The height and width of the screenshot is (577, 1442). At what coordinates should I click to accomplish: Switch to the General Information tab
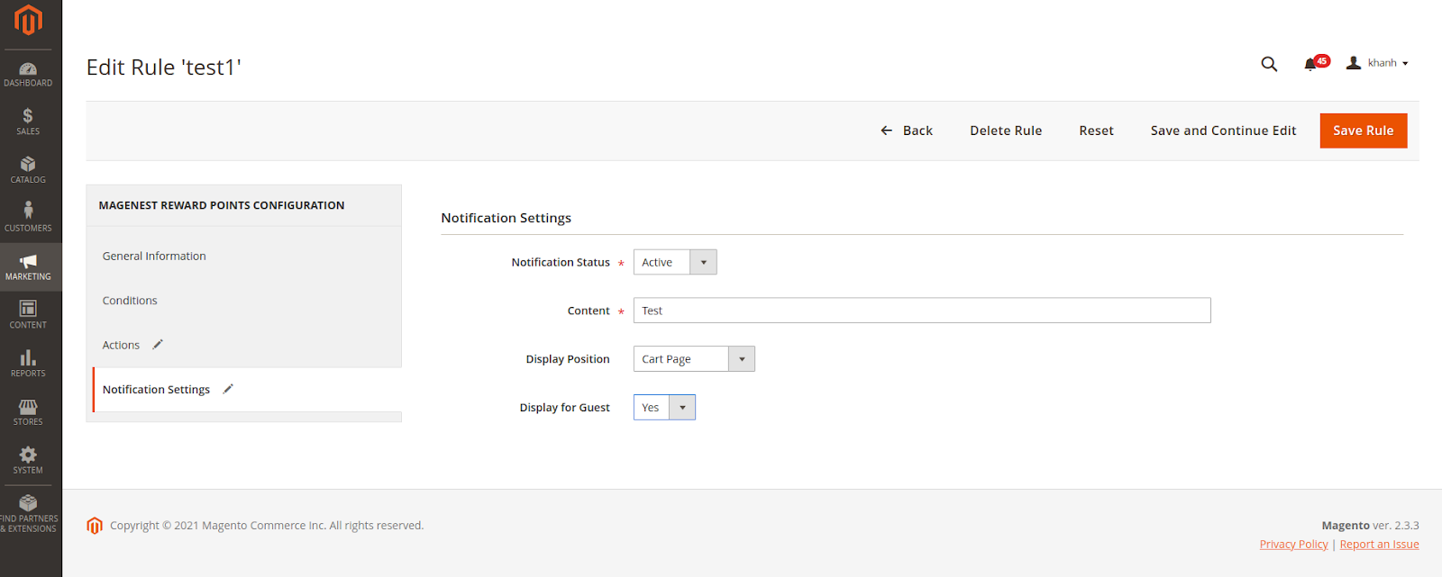[x=154, y=257]
